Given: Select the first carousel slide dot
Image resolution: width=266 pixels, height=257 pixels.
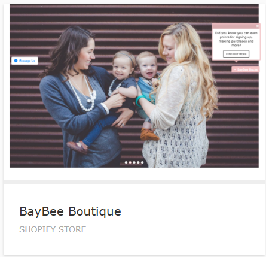Looking at the screenshot, I should [126, 162].
